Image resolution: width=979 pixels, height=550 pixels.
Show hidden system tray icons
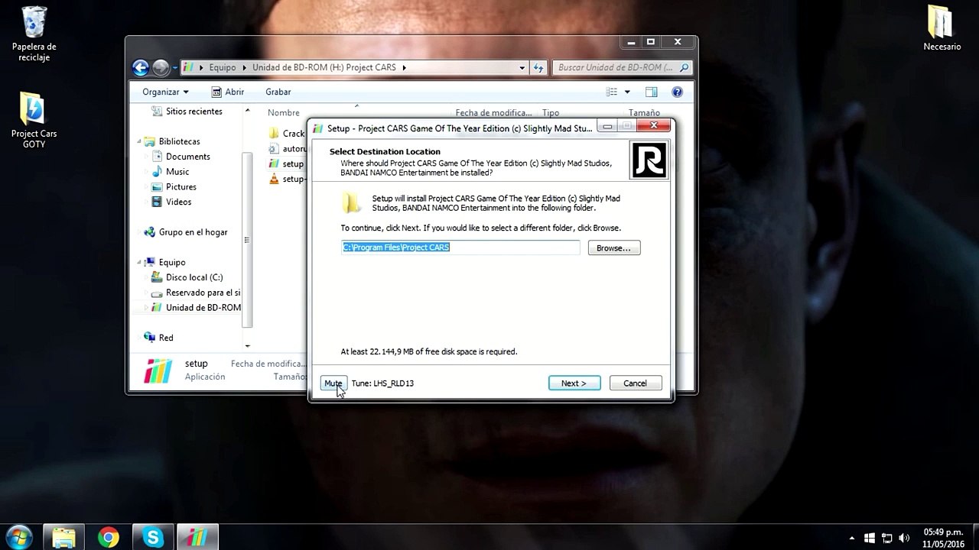pos(852,538)
